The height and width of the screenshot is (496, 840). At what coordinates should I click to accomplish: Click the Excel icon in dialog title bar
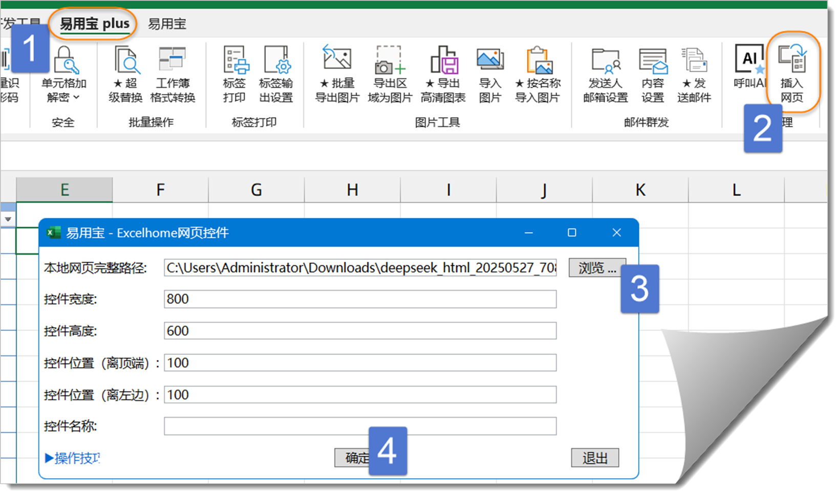pos(53,233)
